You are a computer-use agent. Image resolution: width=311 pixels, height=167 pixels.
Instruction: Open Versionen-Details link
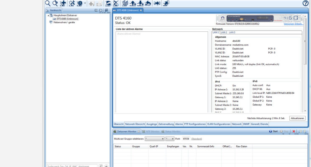pos(293,24)
